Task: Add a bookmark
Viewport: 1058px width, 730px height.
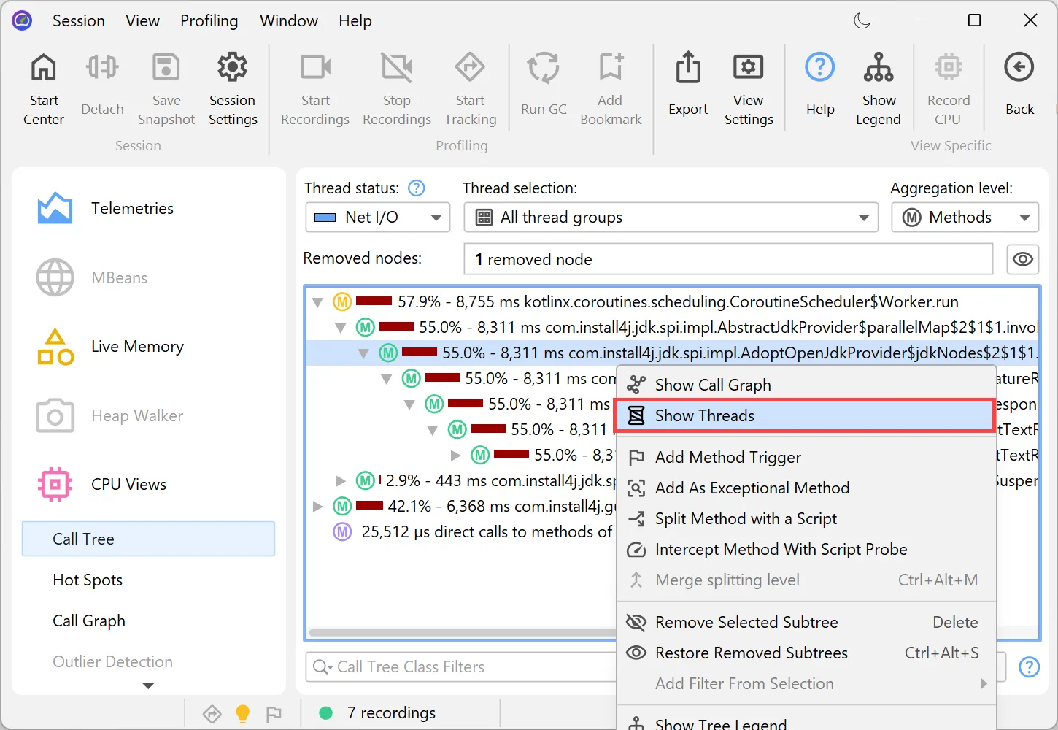Action: [610, 88]
